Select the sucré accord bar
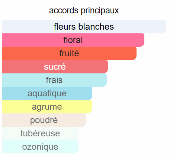Viewport: 173px width, 156px height. 55,67
